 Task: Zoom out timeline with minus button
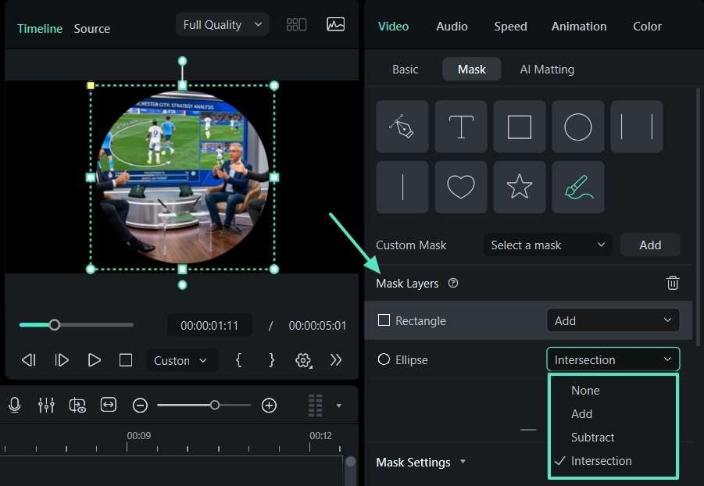tap(140, 406)
